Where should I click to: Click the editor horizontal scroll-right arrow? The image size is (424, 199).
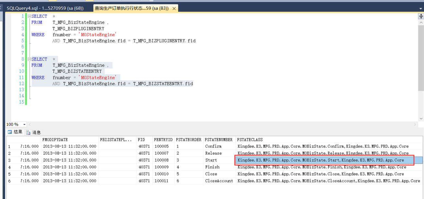pyautogui.click(x=415, y=124)
